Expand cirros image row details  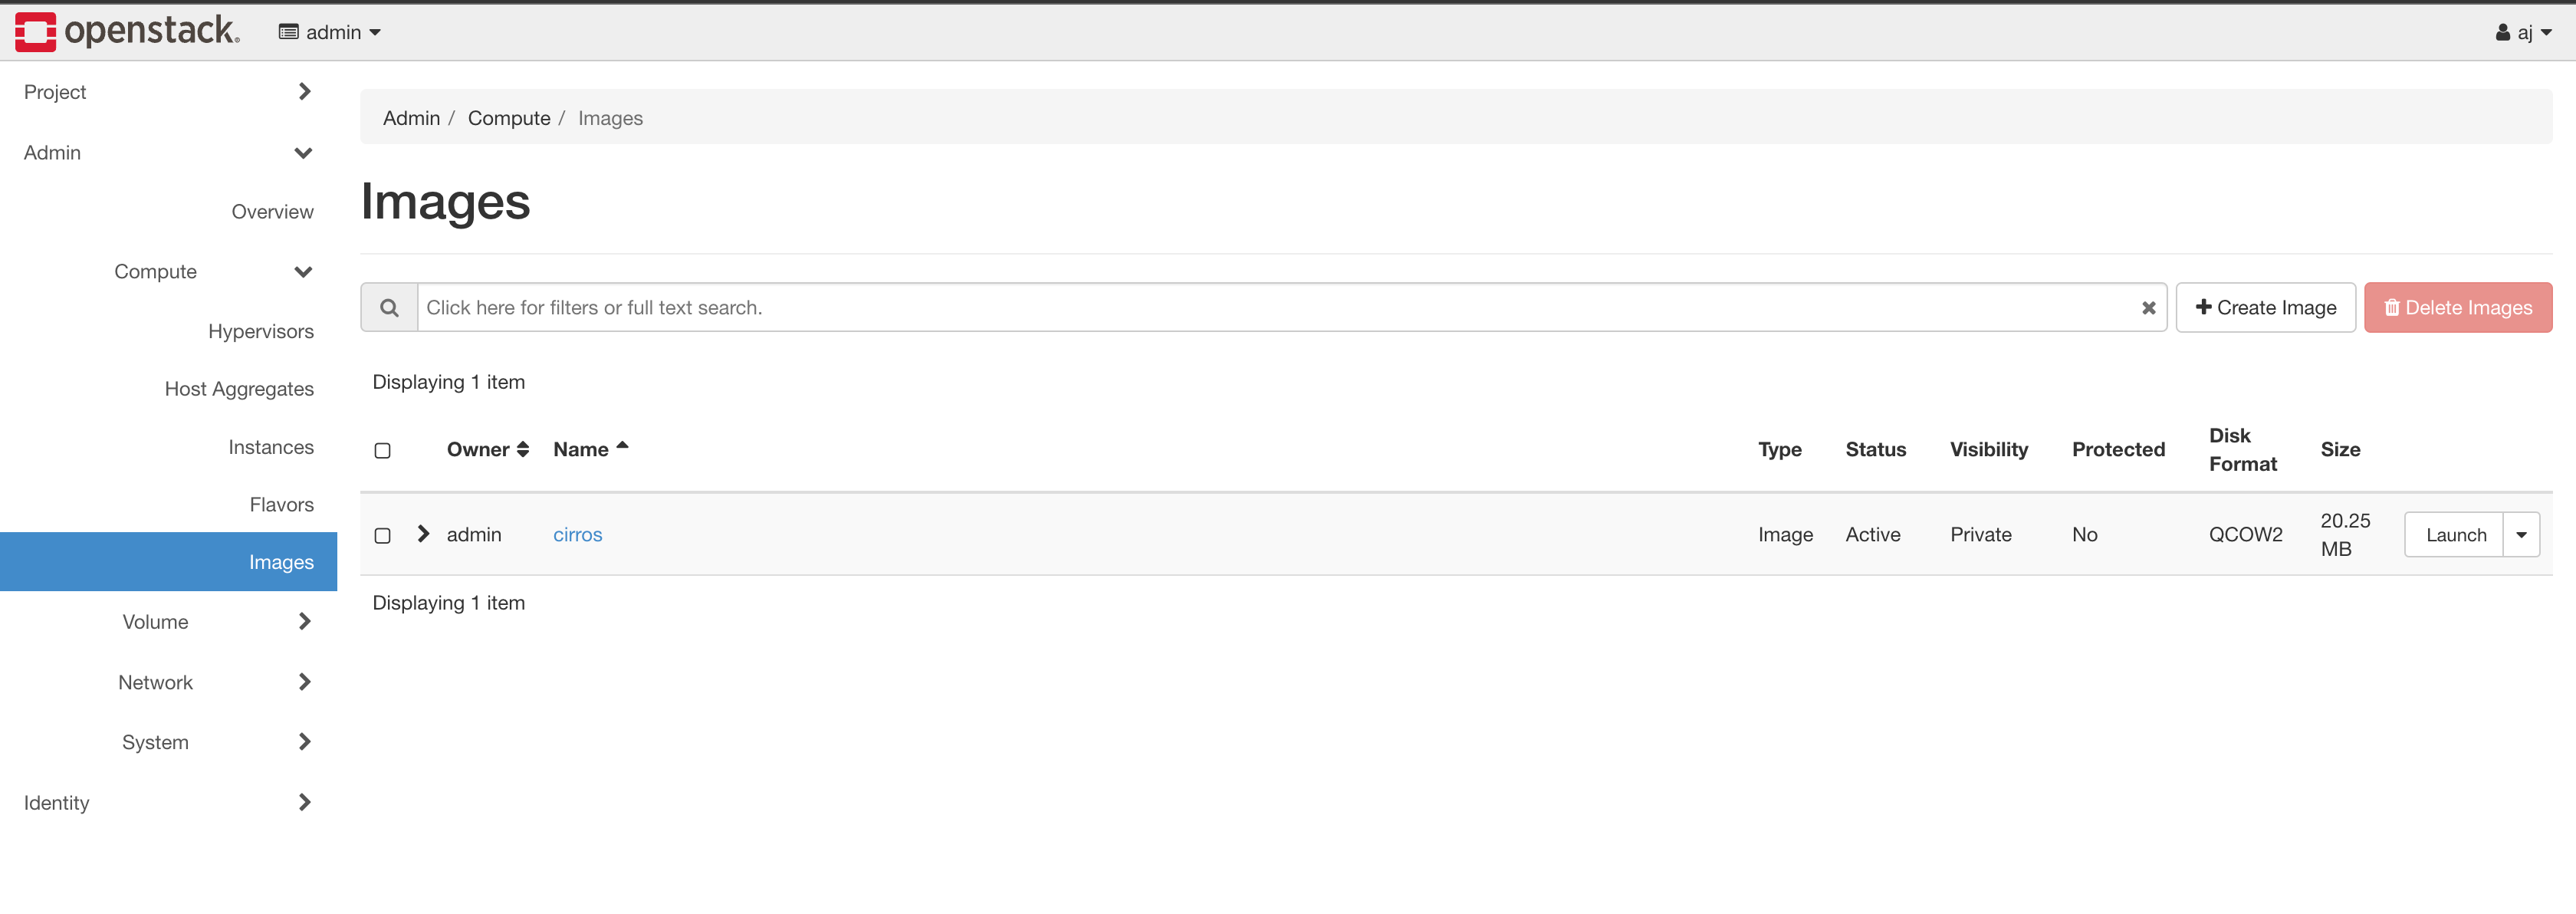pyautogui.click(x=423, y=534)
